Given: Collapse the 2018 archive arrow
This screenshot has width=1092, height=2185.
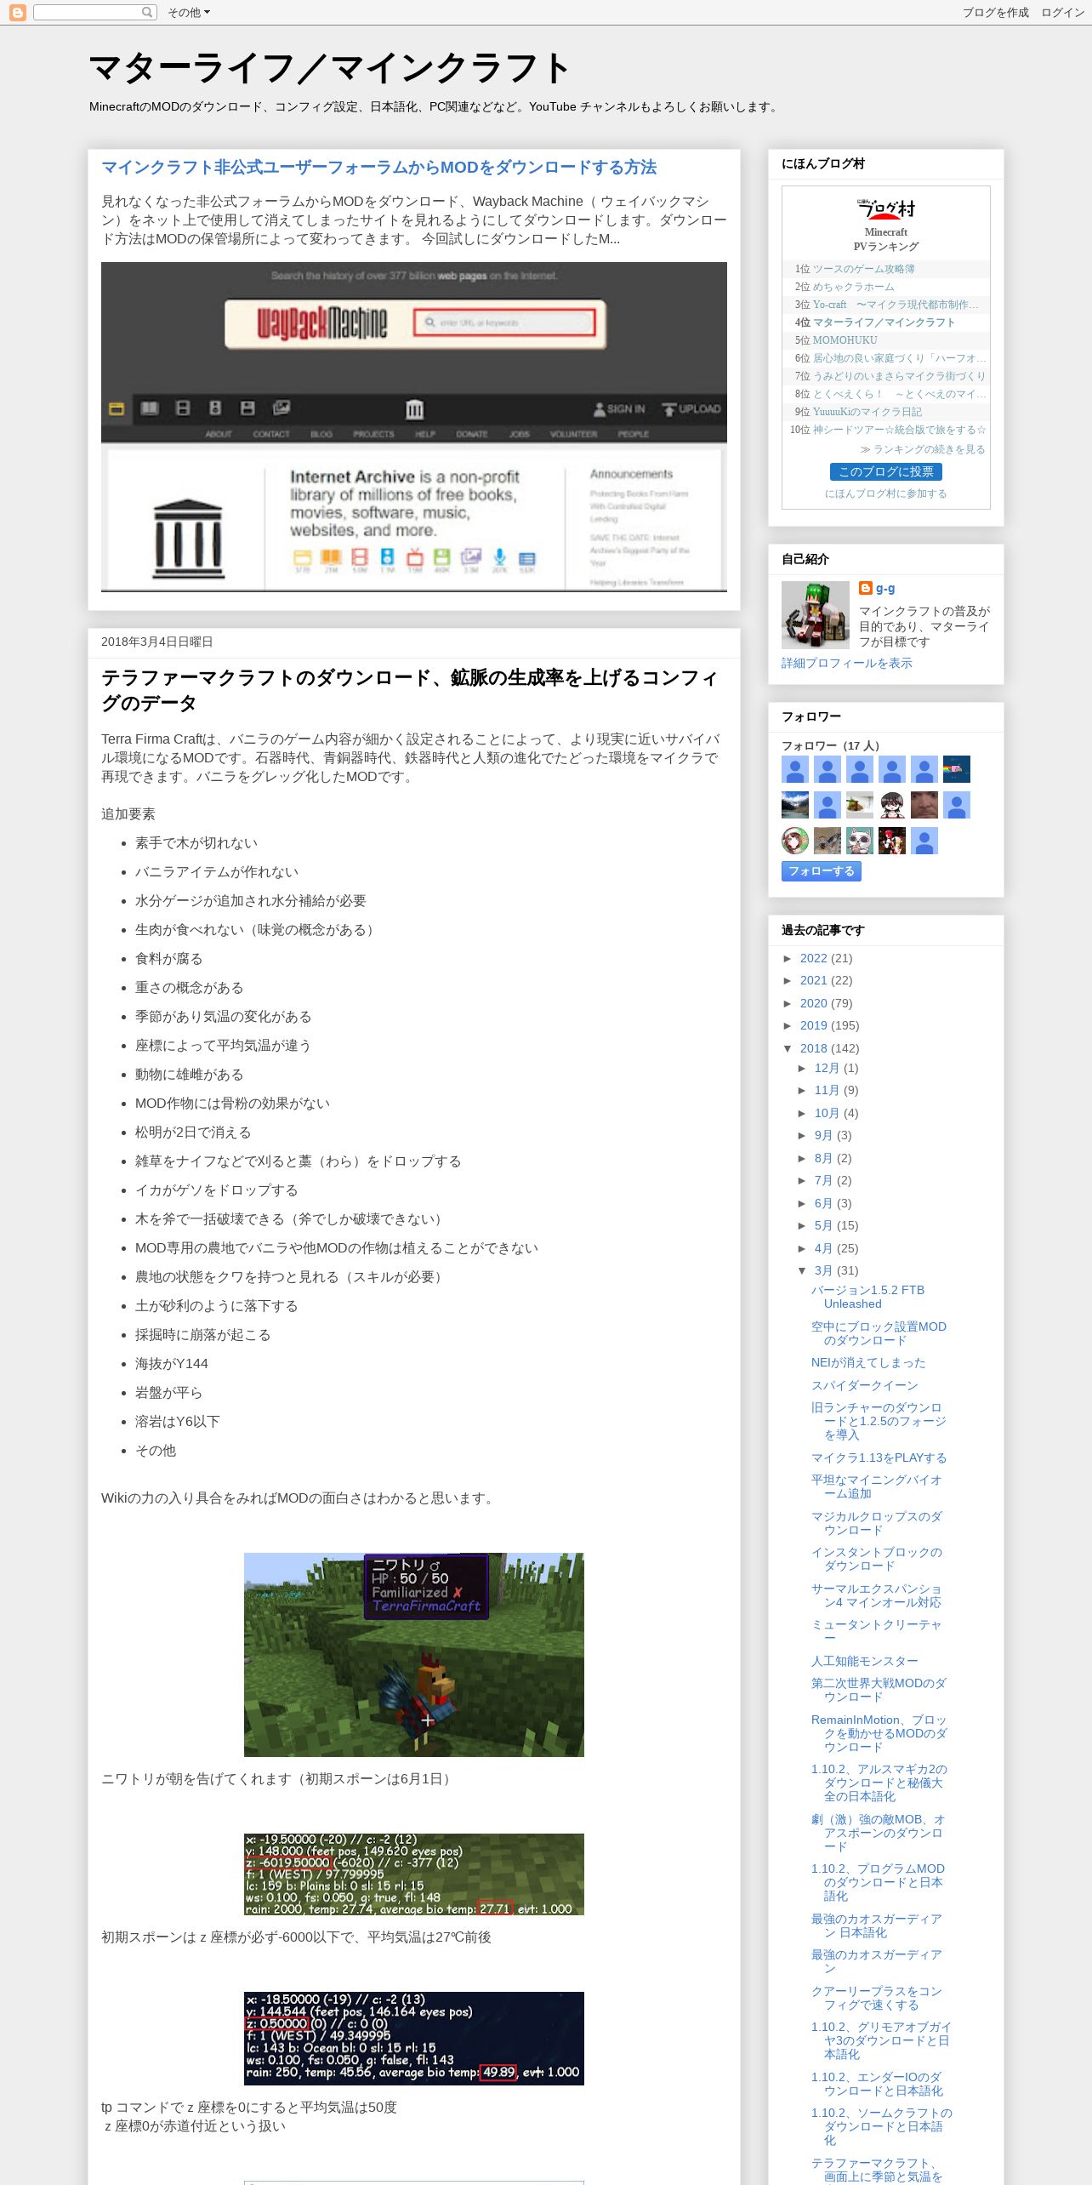Looking at the screenshot, I should click(788, 1048).
